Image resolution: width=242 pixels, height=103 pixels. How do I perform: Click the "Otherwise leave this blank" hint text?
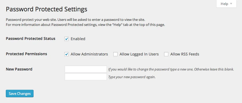[x=214, y=69]
